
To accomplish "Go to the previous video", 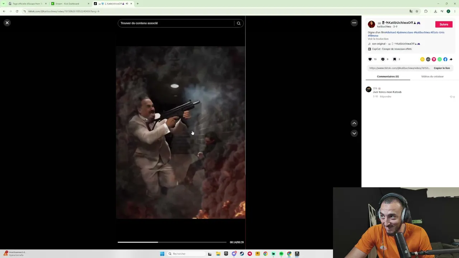I will [x=354, y=123].
